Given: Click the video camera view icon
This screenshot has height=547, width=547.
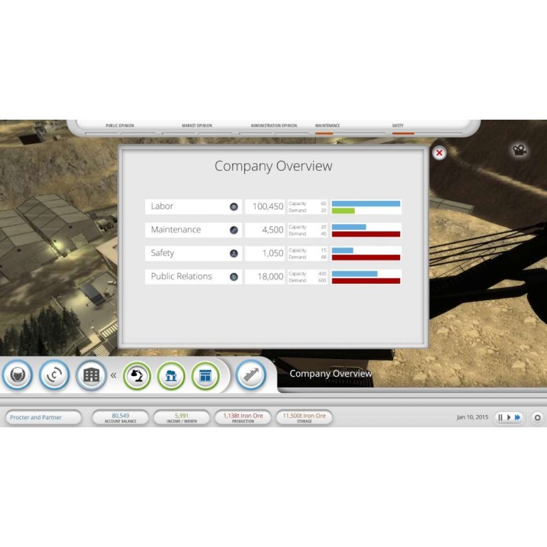Looking at the screenshot, I should pyautogui.click(x=520, y=150).
